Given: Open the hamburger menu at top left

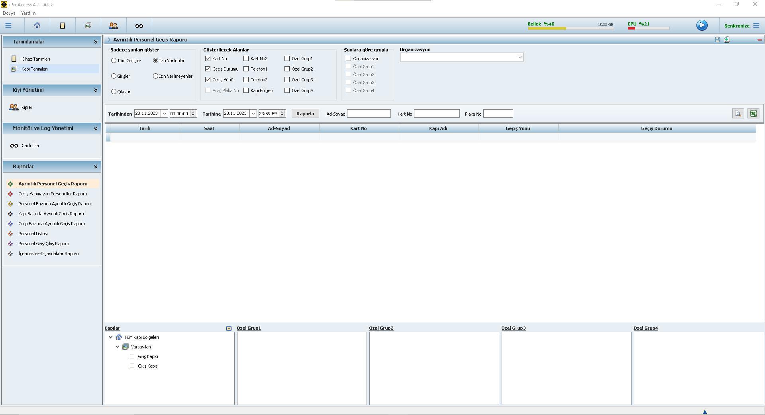Looking at the screenshot, I should (x=8, y=26).
